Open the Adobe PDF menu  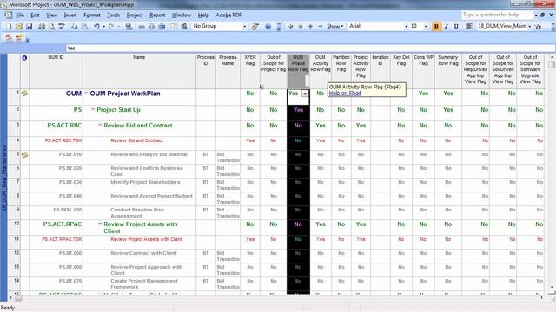pos(228,16)
